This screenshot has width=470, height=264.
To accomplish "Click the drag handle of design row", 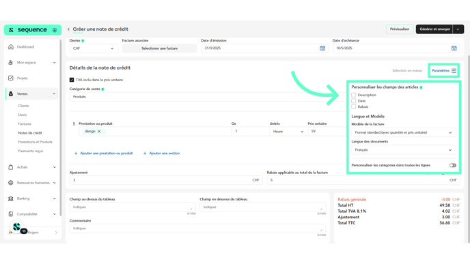I will pos(74,123).
